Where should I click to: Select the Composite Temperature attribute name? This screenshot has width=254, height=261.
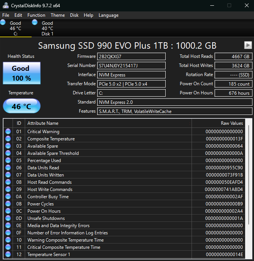51,138
